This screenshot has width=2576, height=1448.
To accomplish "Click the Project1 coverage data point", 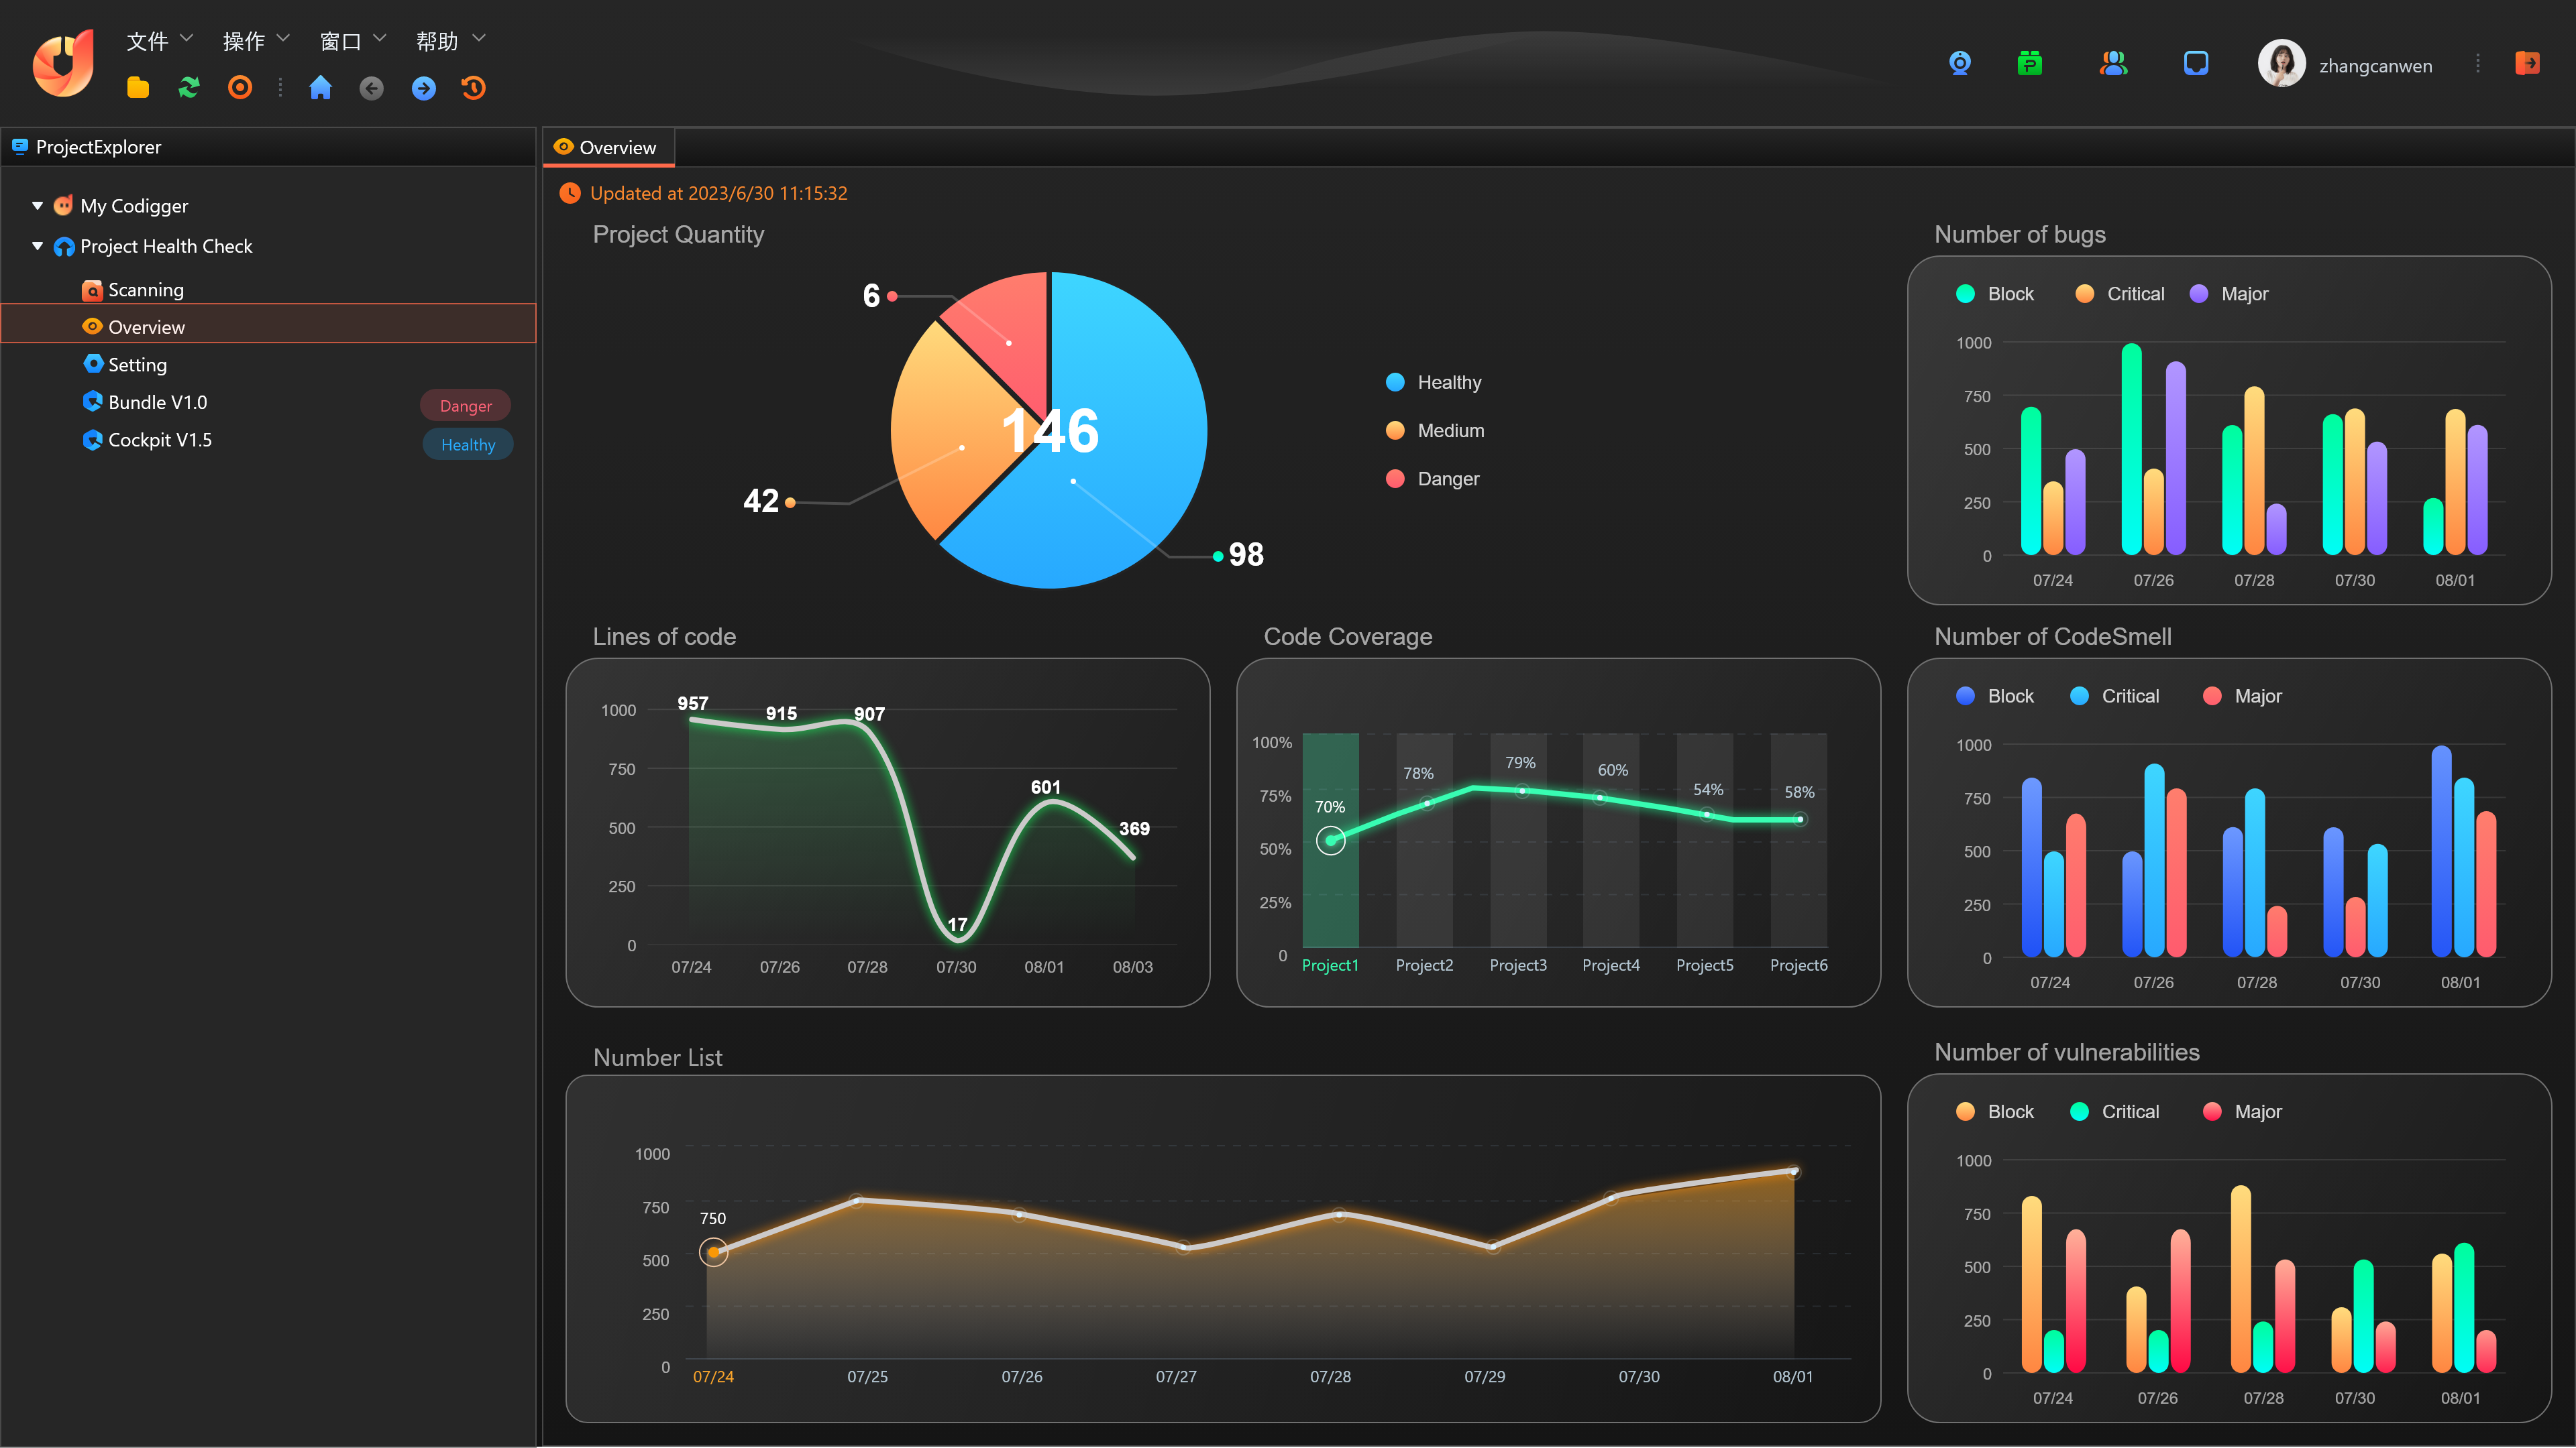I will tap(1330, 841).
